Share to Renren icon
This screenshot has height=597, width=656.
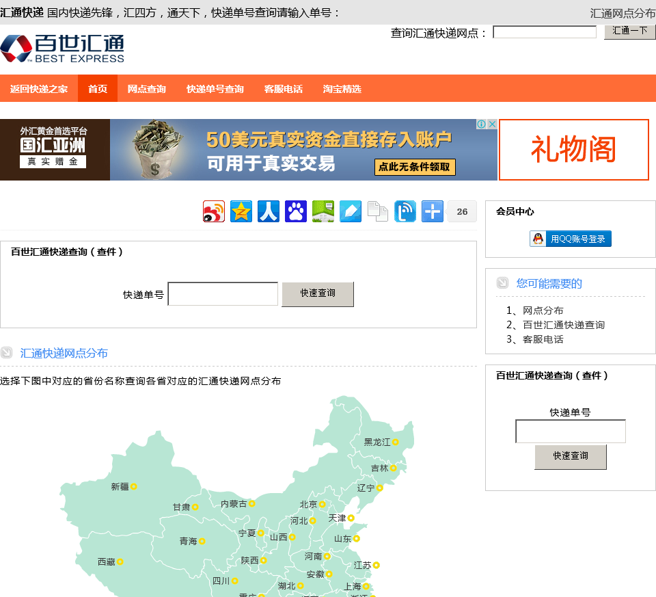269,211
